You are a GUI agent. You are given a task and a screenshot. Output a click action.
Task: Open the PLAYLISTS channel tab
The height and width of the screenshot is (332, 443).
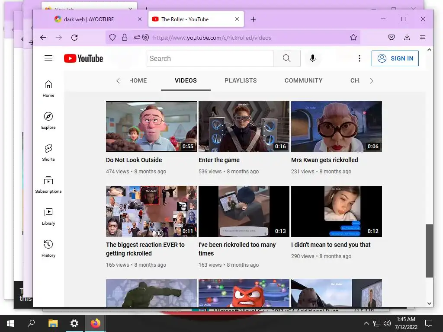(241, 80)
